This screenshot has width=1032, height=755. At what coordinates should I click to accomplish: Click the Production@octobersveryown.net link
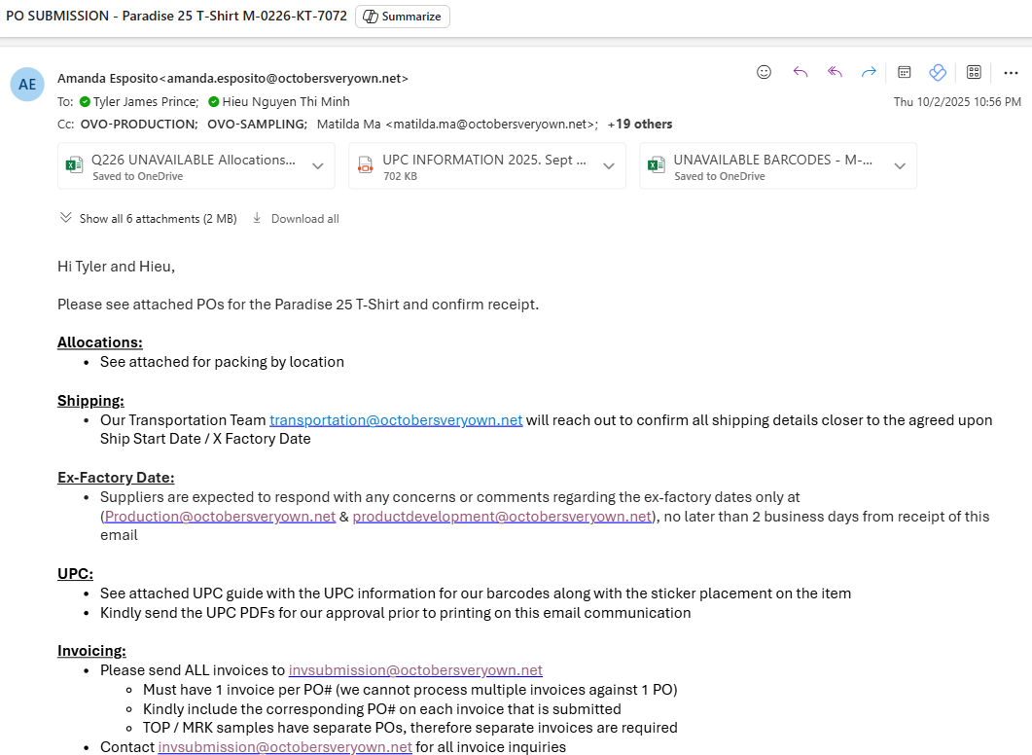[220, 517]
